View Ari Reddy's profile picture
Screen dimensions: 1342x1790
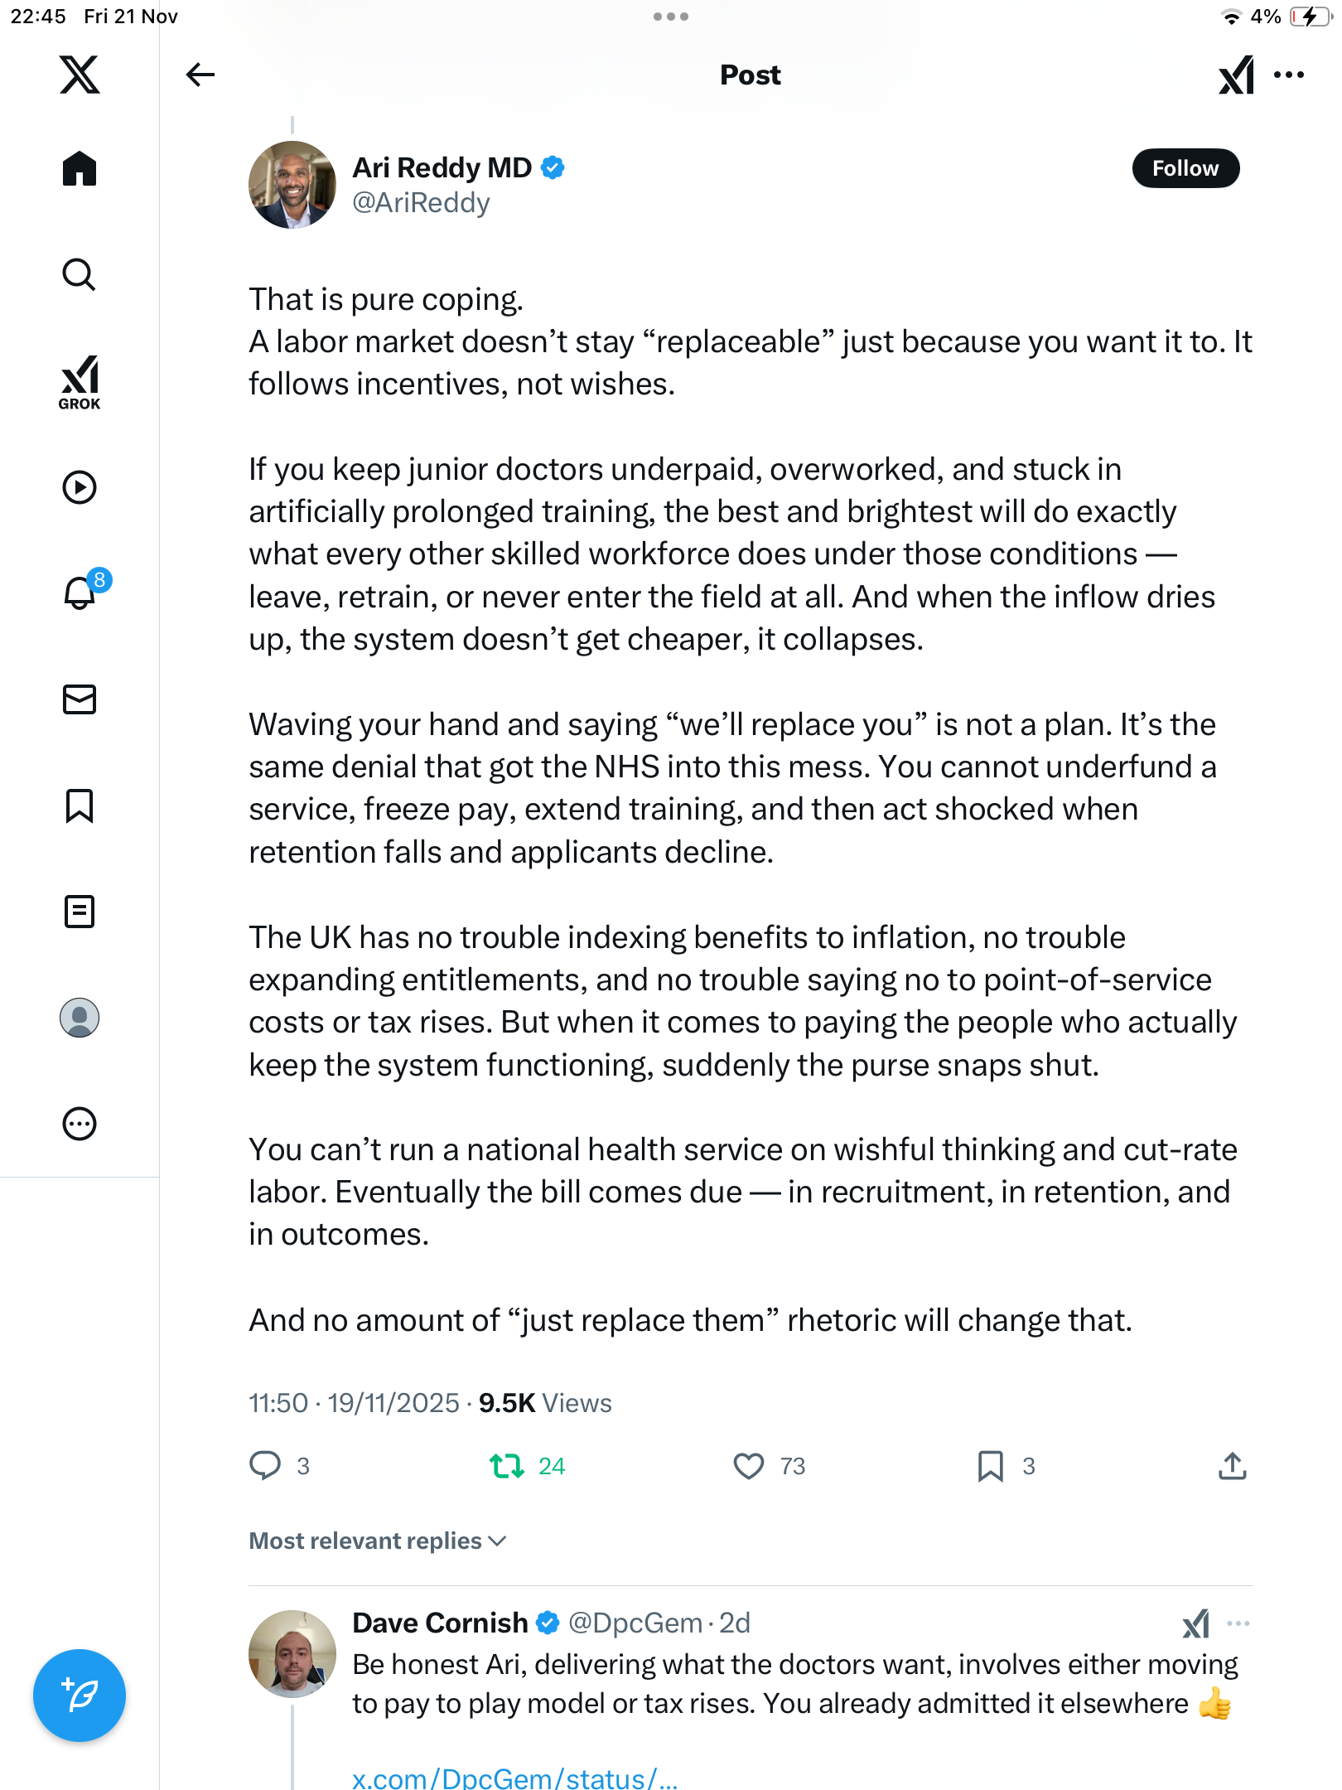(x=292, y=184)
